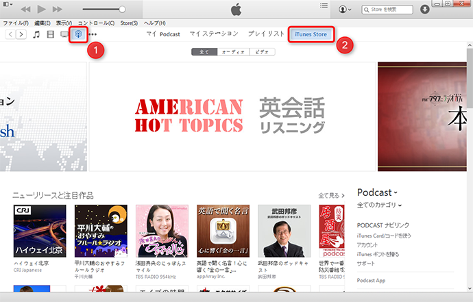Click the scroll up arrow of scrollbar
The width and height of the screenshot is (473, 302).
470,45
